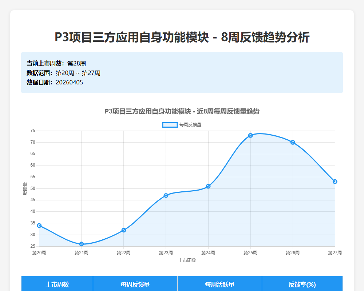Select the 第21周 data point
Screen dimensions: 364x291
(82, 244)
